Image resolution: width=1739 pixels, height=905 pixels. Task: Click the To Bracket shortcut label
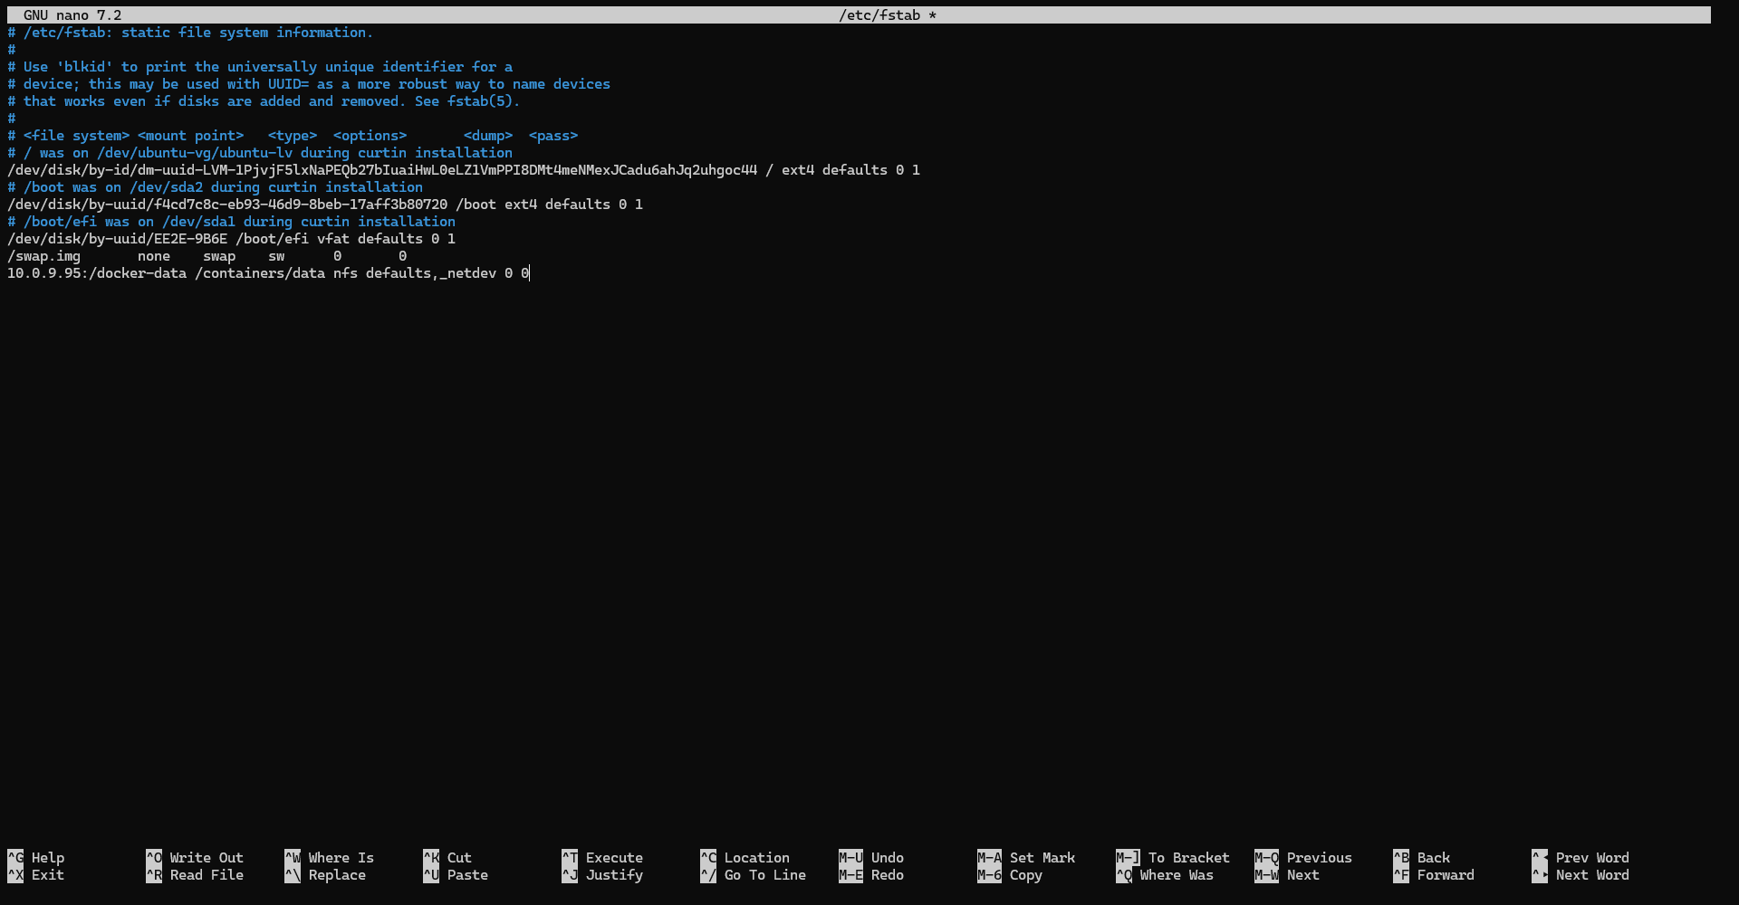pos(1188,858)
